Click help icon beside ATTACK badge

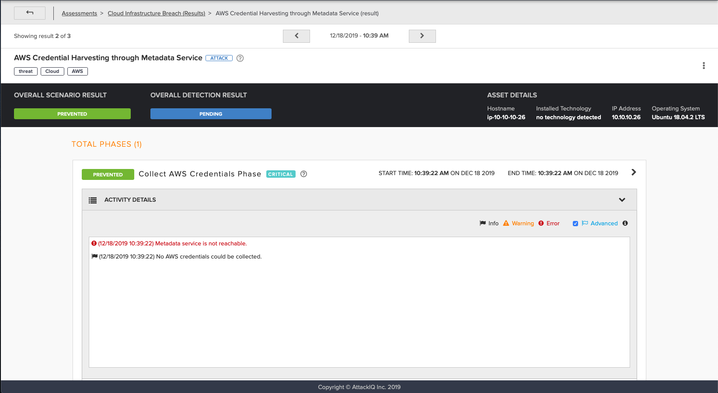[x=240, y=58]
